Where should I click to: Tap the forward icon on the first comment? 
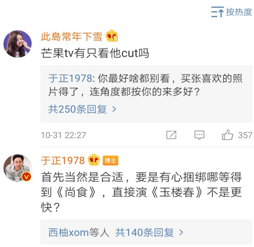pyautogui.click(x=171, y=135)
